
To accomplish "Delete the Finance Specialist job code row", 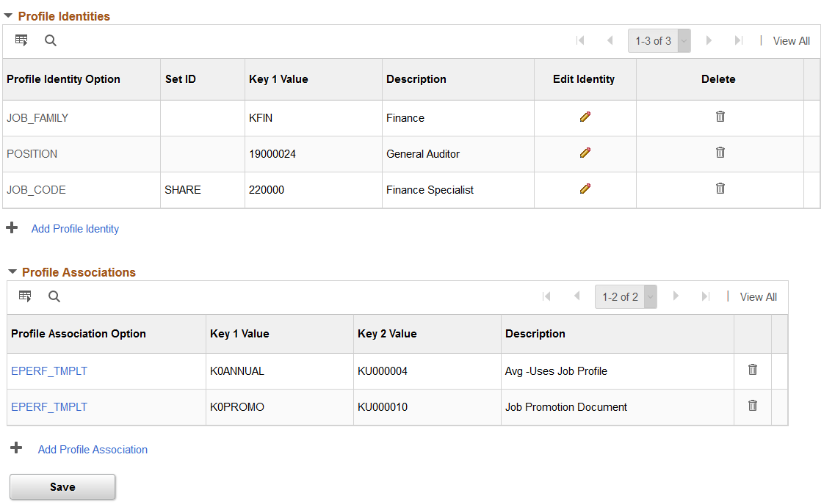I will click(720, 189).
